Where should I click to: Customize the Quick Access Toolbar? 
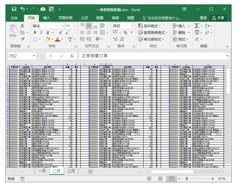(x=60, y=9)
